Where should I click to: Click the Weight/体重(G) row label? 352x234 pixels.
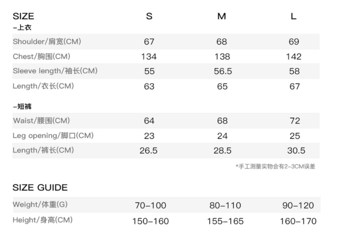(40, 204)
